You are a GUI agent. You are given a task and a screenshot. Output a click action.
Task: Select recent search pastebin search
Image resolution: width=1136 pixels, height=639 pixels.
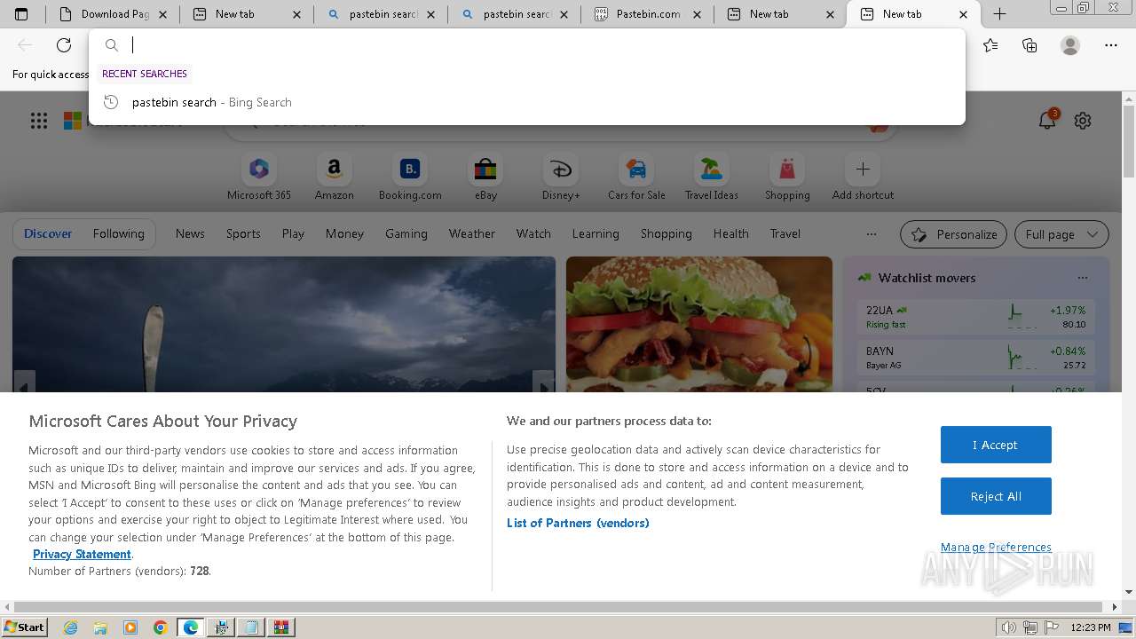tap(527, 102)
